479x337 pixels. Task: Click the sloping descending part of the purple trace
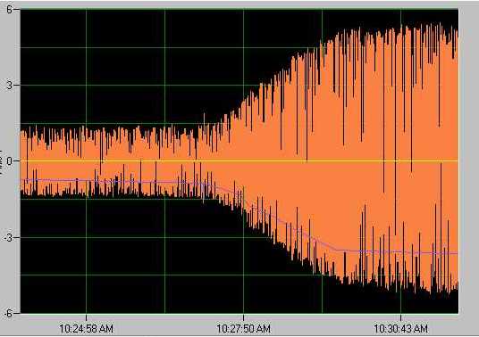275,217
